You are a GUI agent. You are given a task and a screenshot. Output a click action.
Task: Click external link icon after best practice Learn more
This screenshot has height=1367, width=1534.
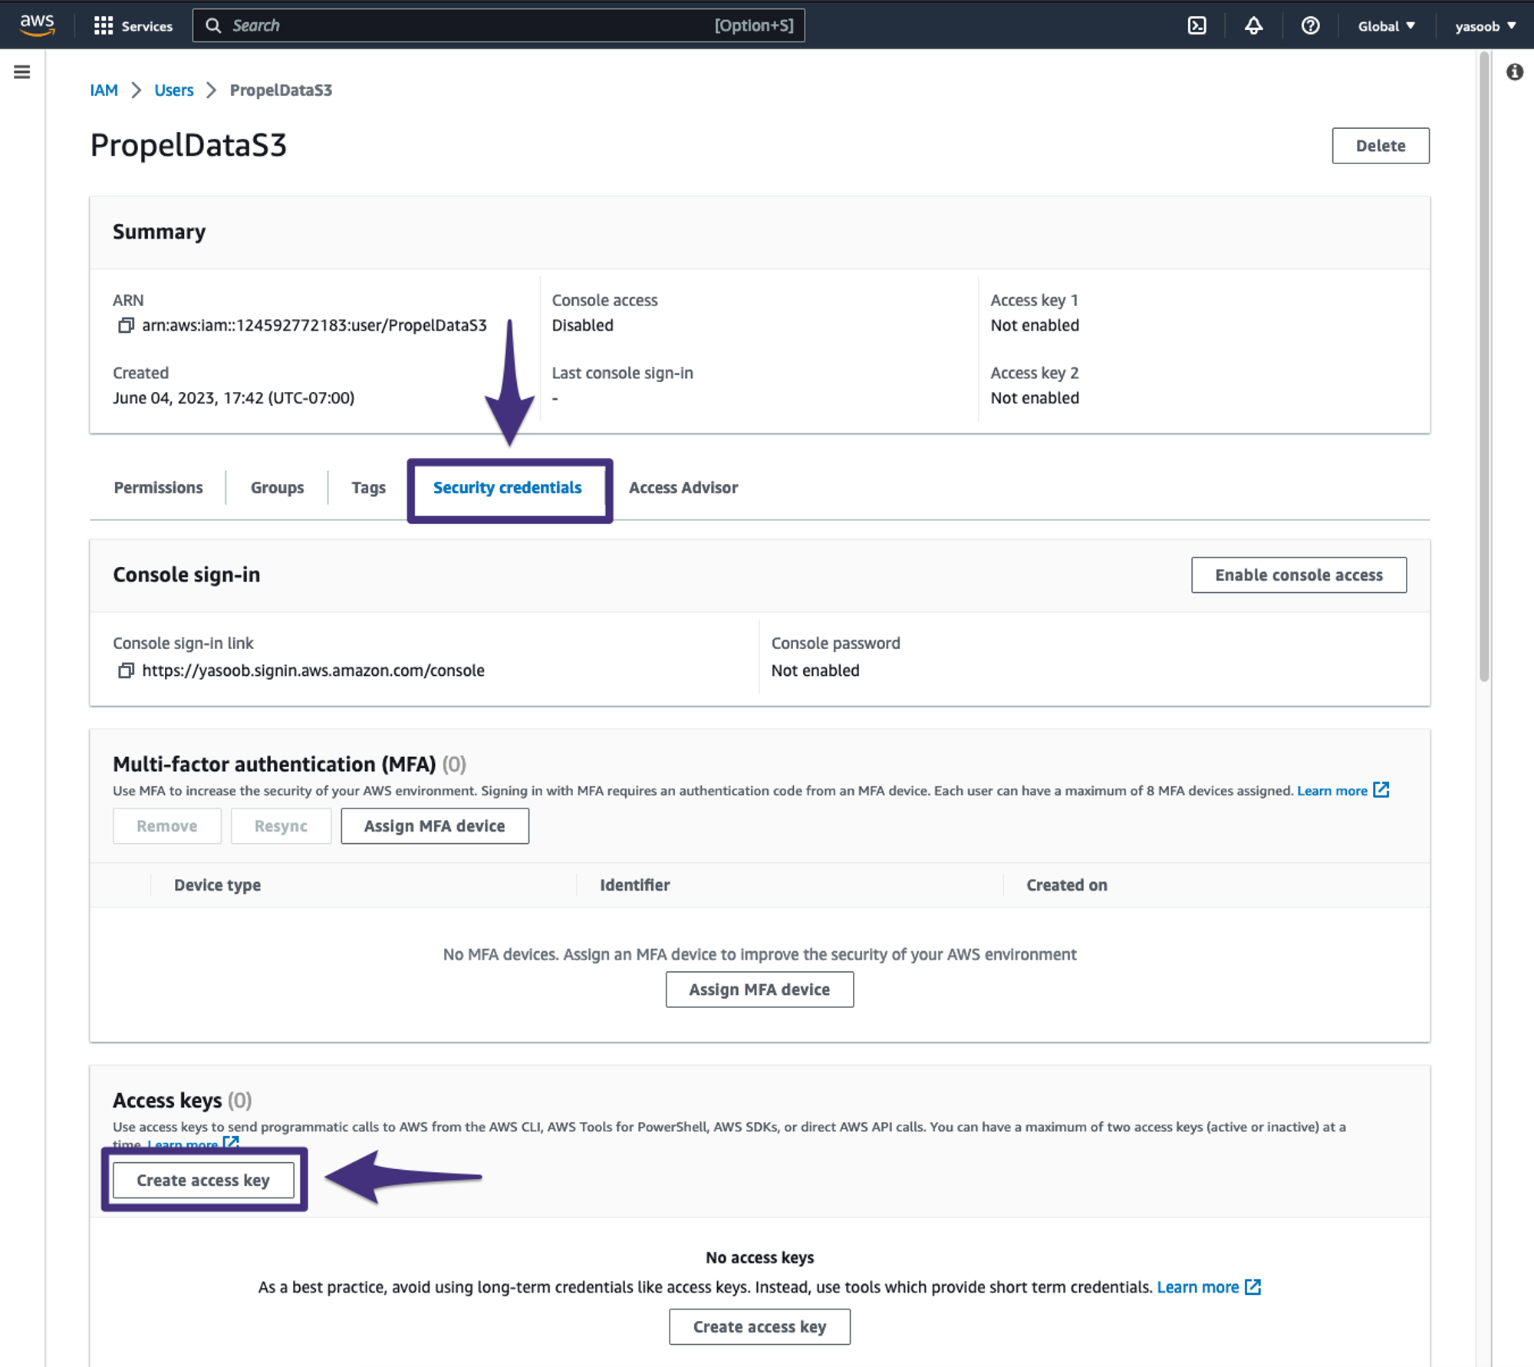(x=1253, y=1286)
